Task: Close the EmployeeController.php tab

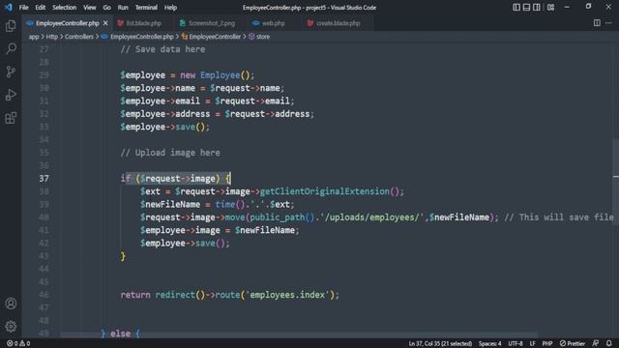Action: [x=105, y=23]
